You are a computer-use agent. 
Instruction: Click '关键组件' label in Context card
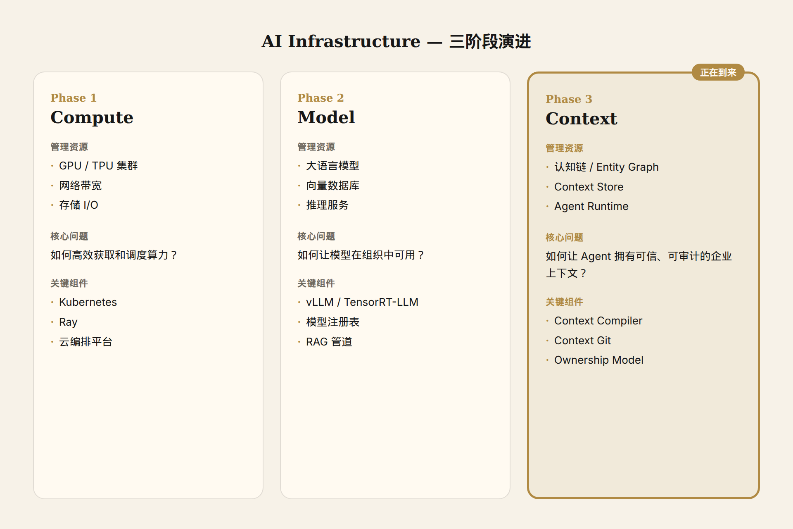point(564,302)
